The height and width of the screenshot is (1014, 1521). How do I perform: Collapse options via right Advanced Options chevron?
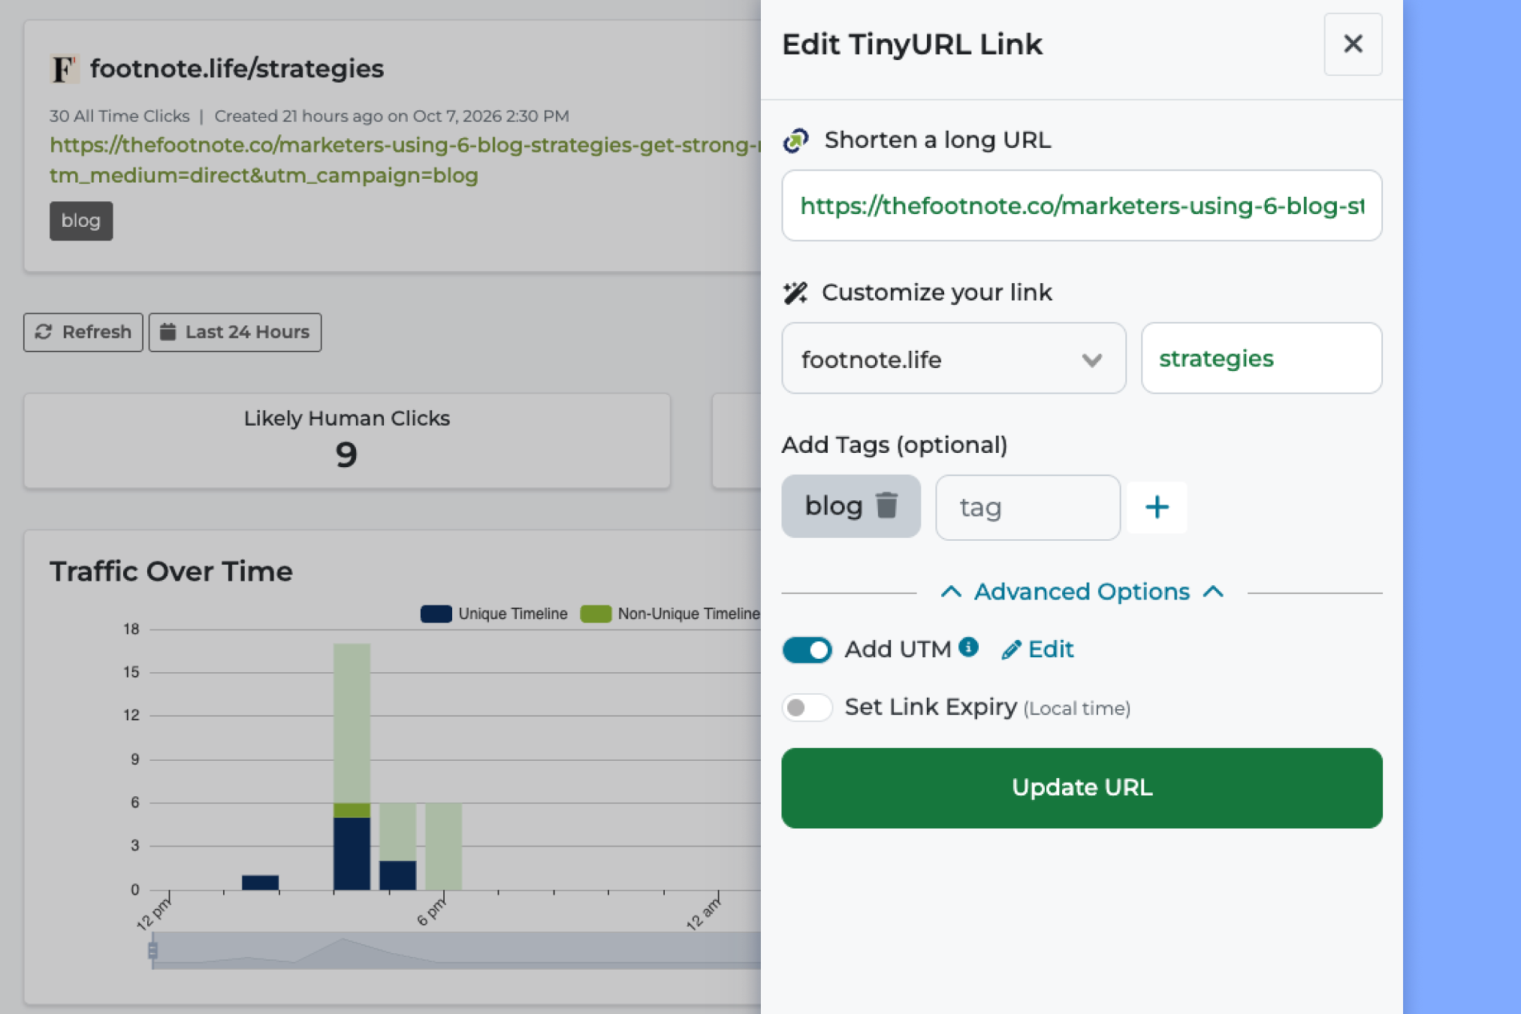point(1213,592)
